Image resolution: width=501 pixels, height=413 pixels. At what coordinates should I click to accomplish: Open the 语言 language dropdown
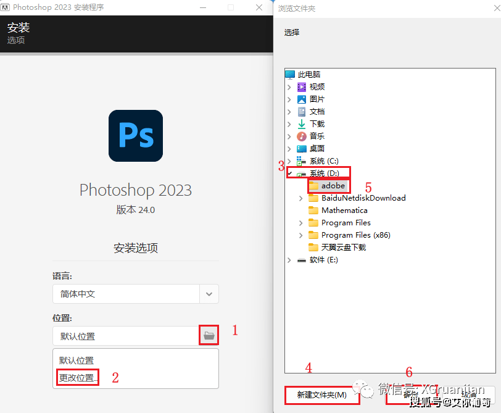pos(209,294)
